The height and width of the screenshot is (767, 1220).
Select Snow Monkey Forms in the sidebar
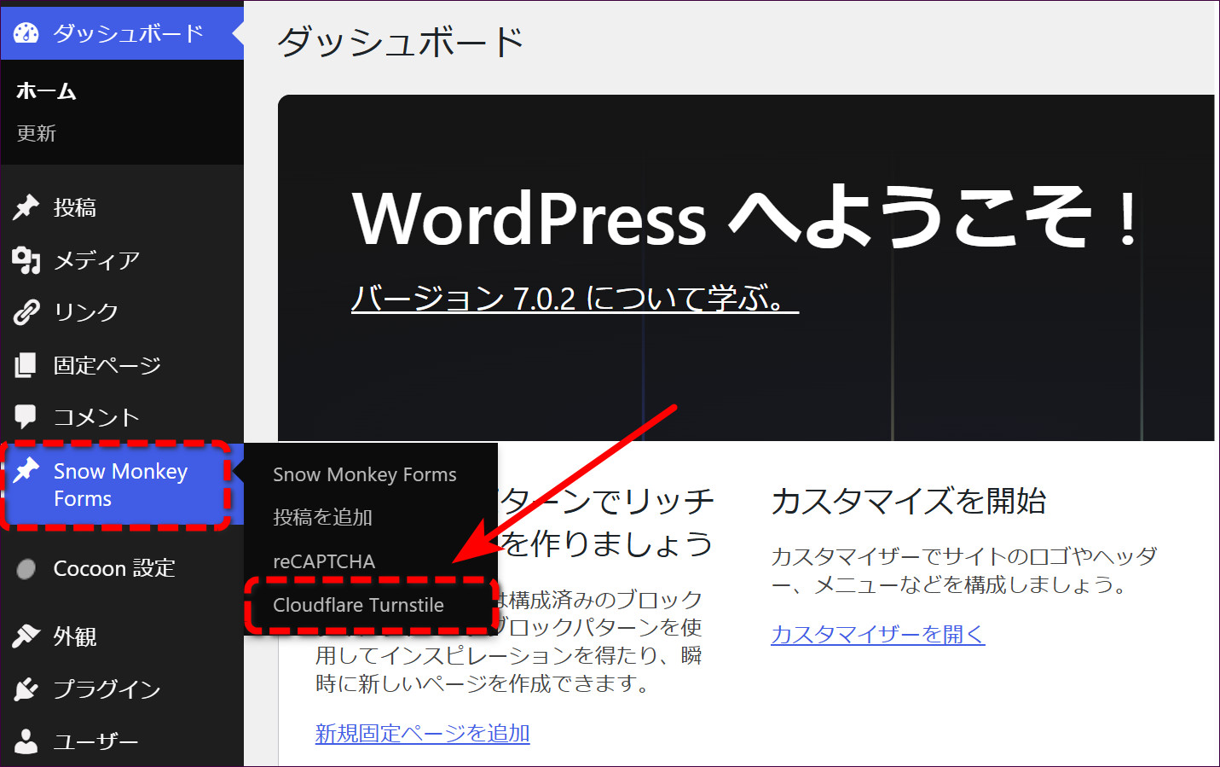[x=120, y=485]
